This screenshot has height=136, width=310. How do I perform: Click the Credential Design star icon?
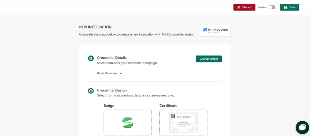pos(91,91)
